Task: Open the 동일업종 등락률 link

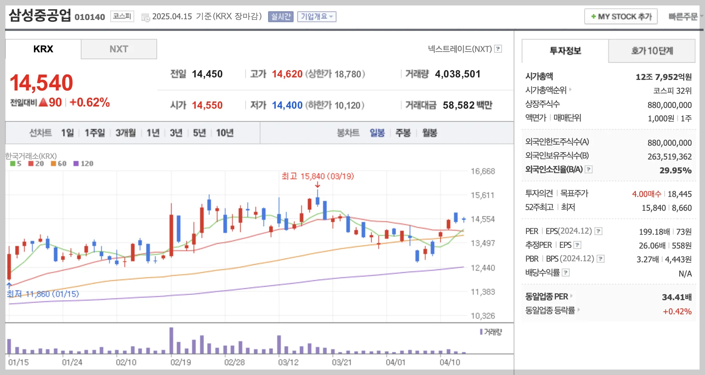Action: 550,310
